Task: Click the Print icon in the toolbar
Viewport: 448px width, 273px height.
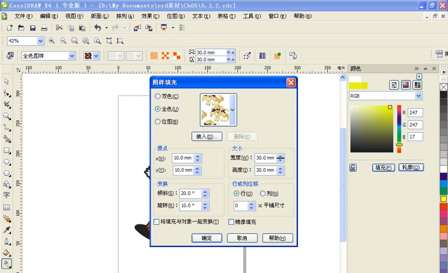Action: [x=44, y=28]
